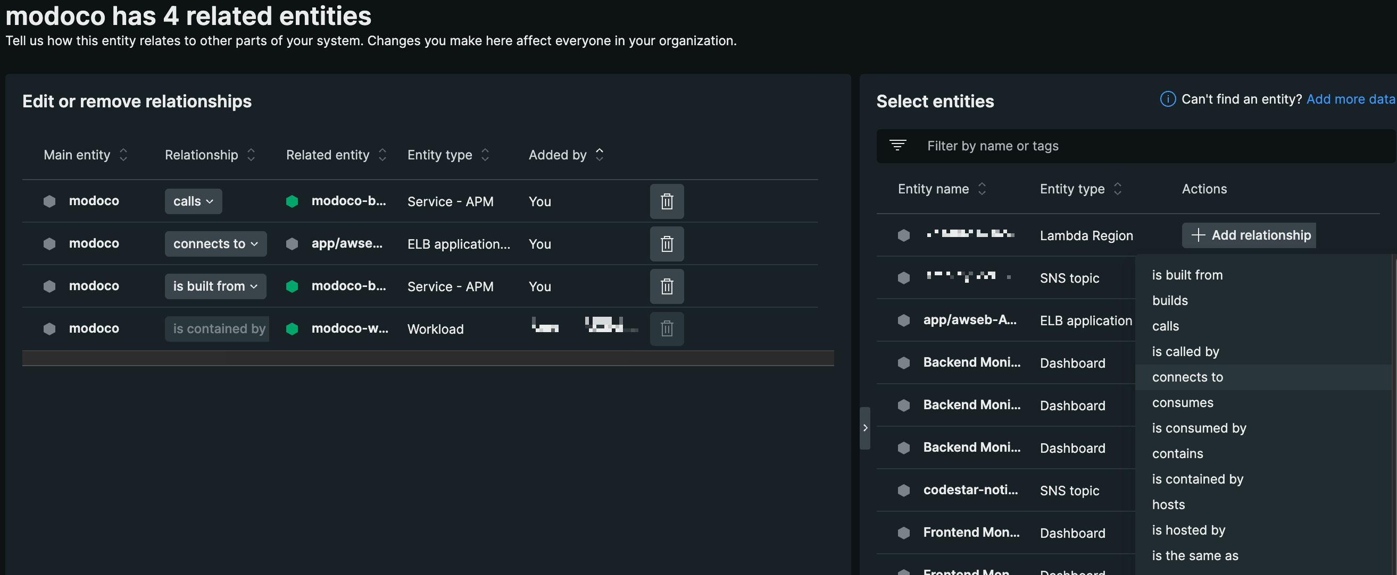Open the calls relationship dropdown
The width and height of the screenshot is (1397, 575).
point(193,201)
